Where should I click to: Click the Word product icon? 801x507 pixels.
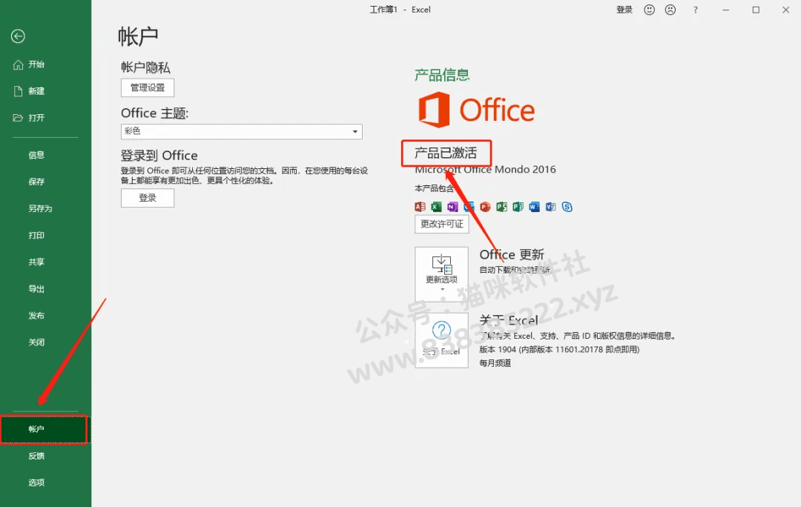click(534, 207)
